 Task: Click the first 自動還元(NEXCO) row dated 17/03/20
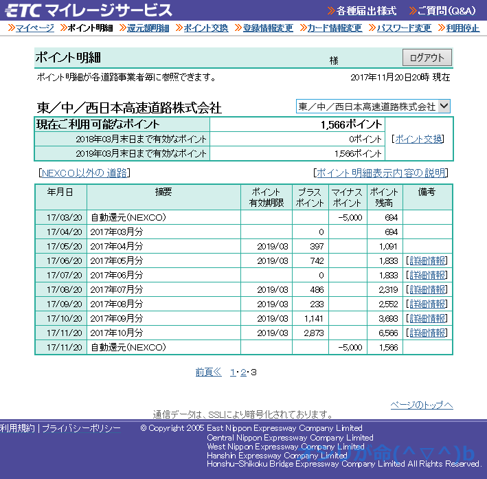tap(244, 217)
